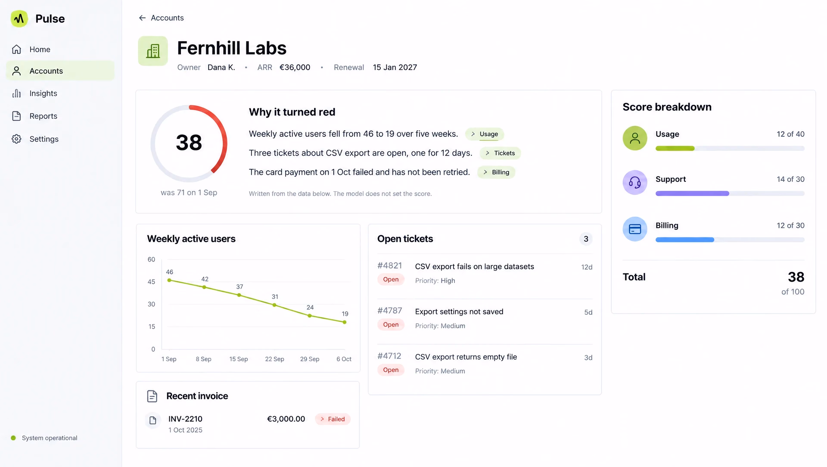Click the back arrow beside Accounts
The image size is (827, 467).
pyautogui.click(x=142, y=18)
